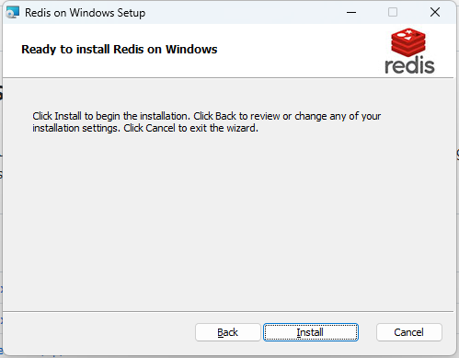Click the 'Ready to install Redis on Windows' heading
459x358 pixels.
(x=120, y=50)
